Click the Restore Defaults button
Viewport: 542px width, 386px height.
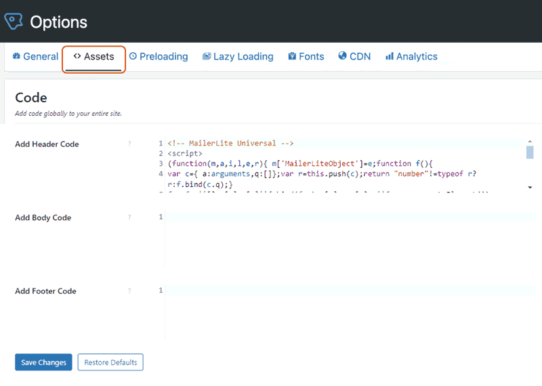coord(110,362)
